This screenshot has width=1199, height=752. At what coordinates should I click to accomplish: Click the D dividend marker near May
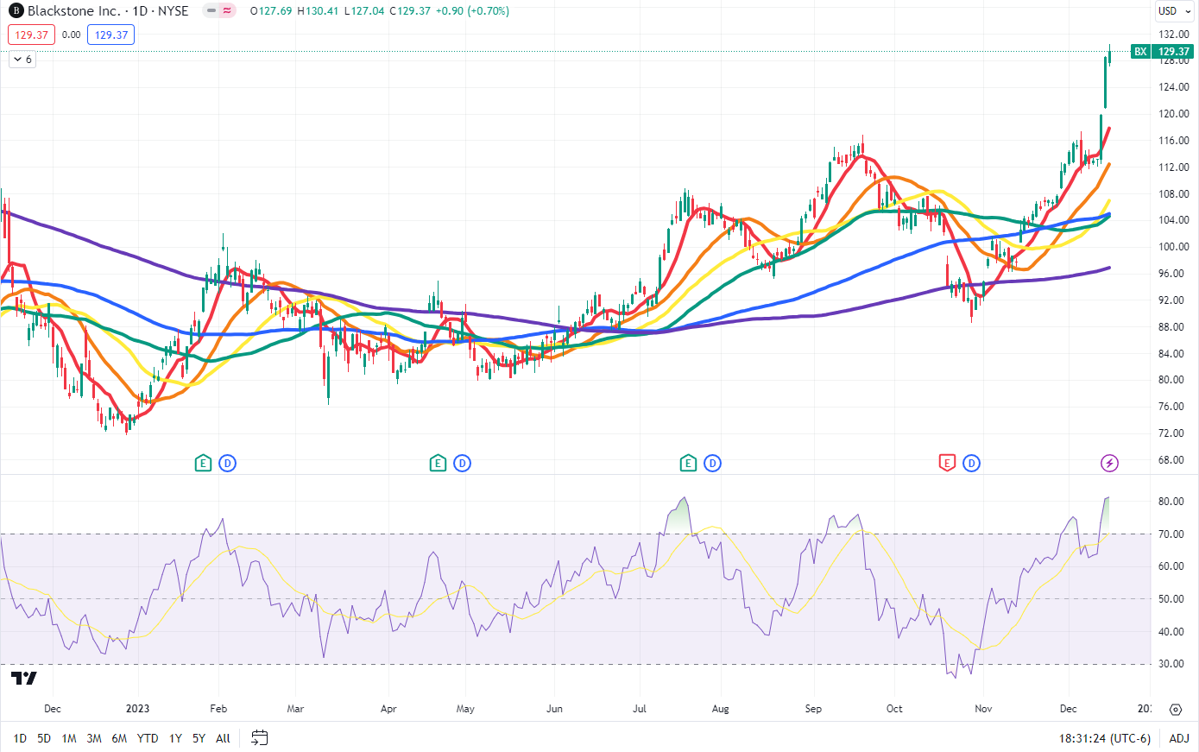[462, 464]
